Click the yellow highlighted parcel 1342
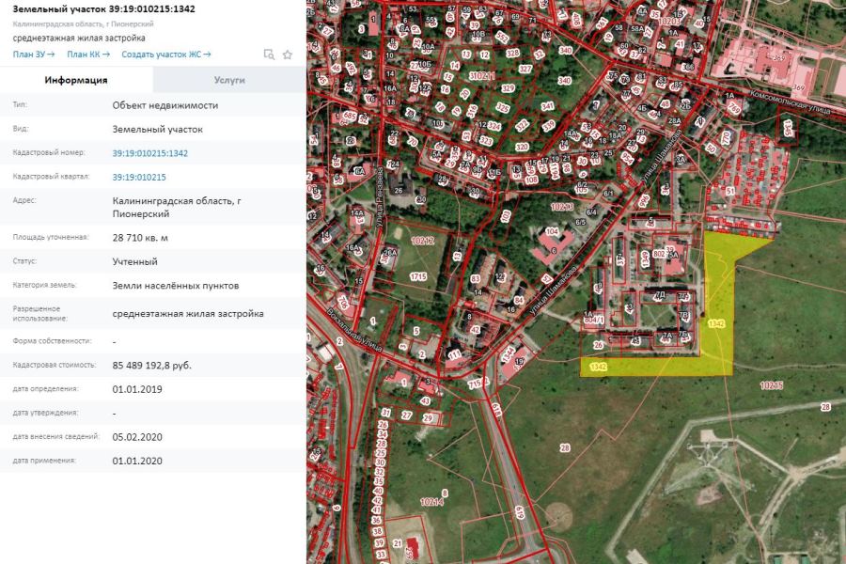846x564 pixels. coord(719,310)
